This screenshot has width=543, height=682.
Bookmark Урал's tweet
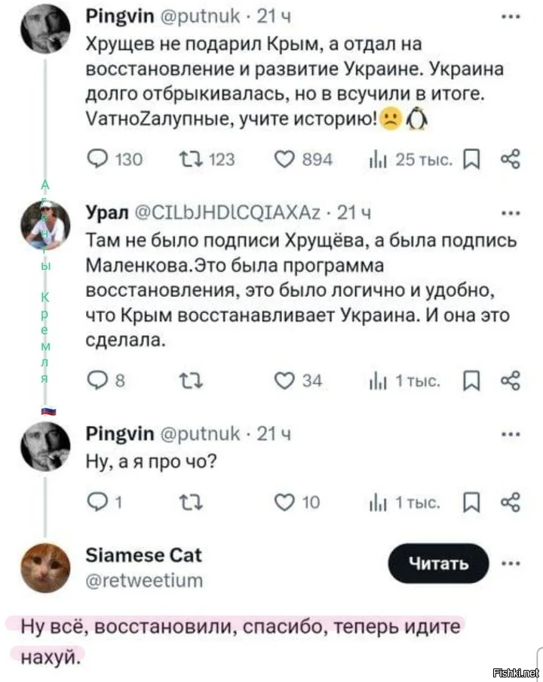[x=473, y=381]
